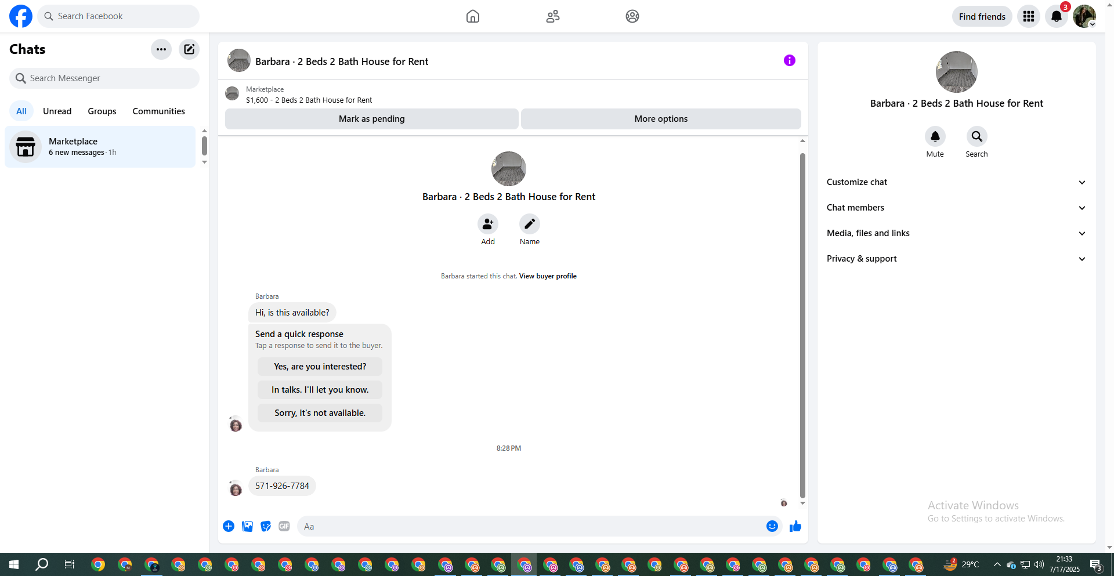Click the phone number message 571-926-7784
The image size is (1114, 576).
point(282,486)
